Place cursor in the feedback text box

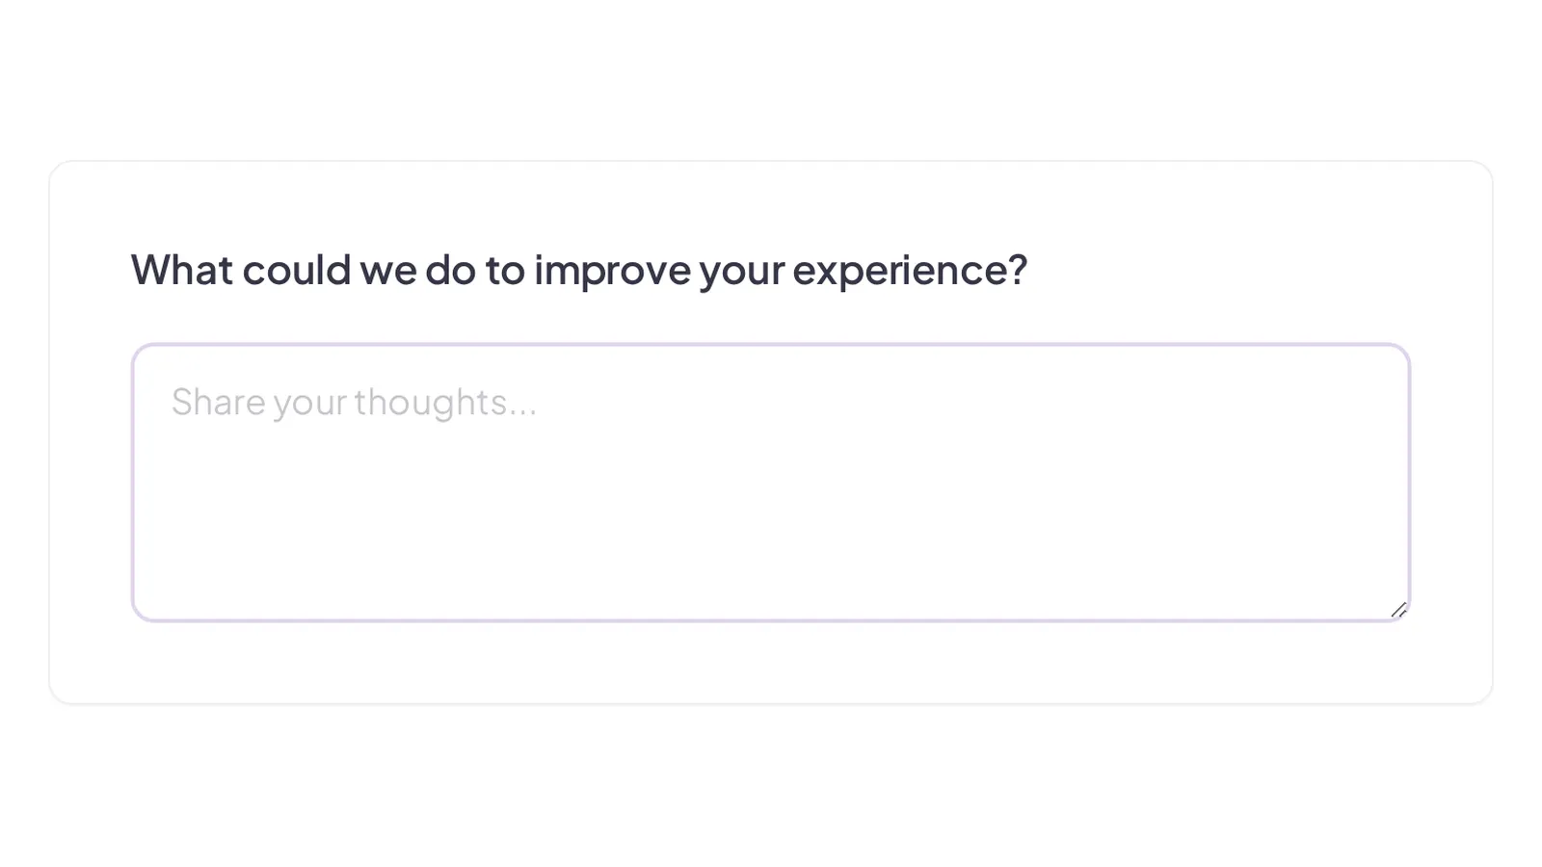(x=771, y=483)
